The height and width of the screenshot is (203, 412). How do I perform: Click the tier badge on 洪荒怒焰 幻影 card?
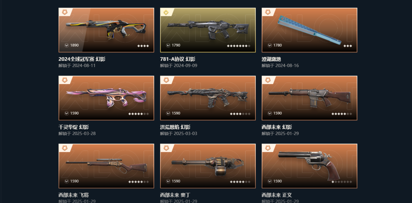(166, 80)
